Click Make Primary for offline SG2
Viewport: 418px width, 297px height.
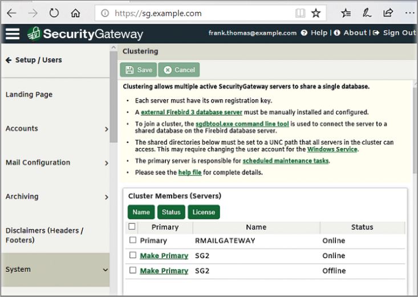(164, 271)
